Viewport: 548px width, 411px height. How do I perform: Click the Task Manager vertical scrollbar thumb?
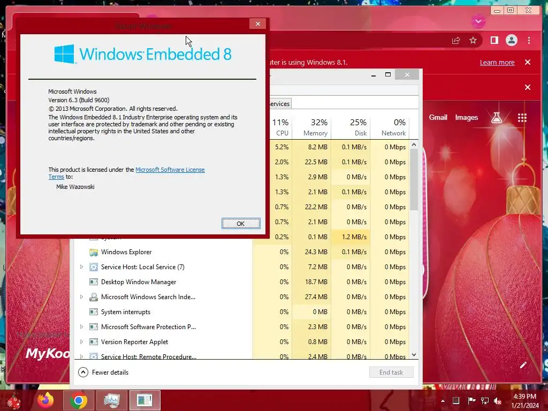pyautogui.click(x=414, y=180)
